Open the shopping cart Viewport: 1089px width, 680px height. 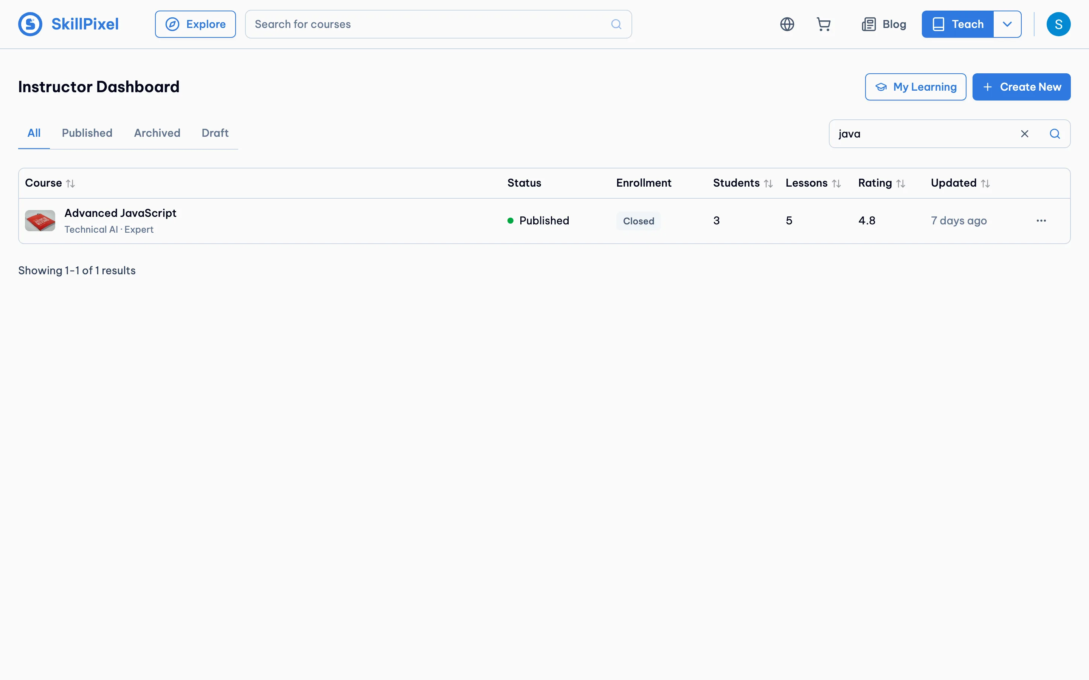[x=824, y=24]
